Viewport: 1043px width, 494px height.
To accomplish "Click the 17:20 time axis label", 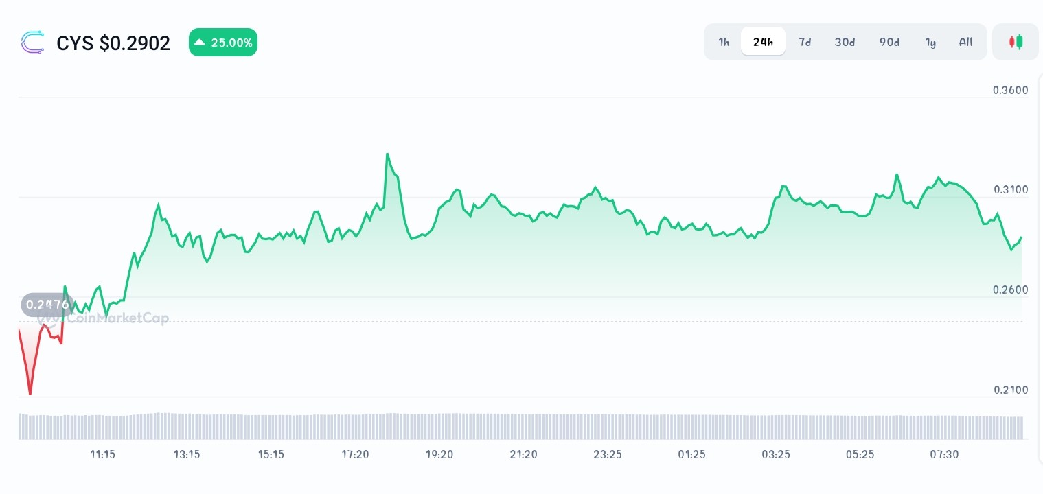I will [355, 454].
